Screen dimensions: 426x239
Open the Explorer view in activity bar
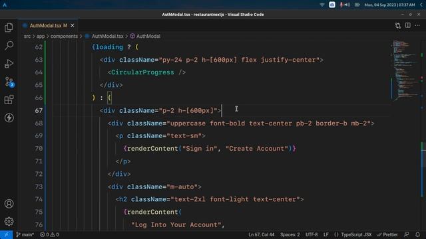click(9, 27)
